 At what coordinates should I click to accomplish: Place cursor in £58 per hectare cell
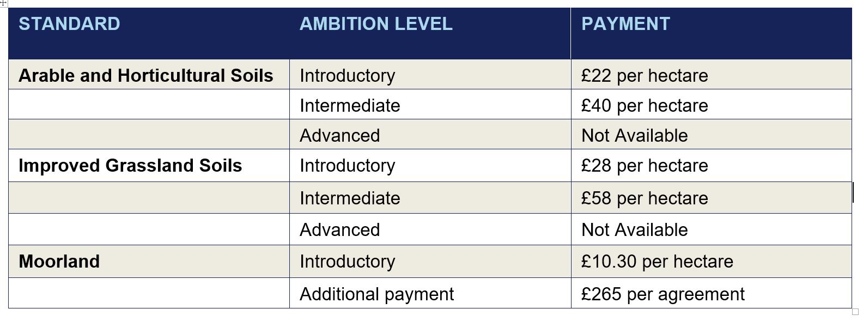[x=645, y=198]
